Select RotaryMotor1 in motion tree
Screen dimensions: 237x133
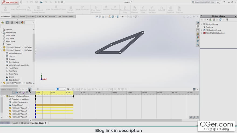[x=17, y=105]
